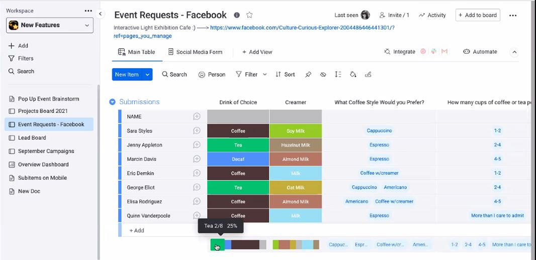Screen dimensions: 536x260
Task: Open workspace three-dot options menu
Action: pos(88,11)
